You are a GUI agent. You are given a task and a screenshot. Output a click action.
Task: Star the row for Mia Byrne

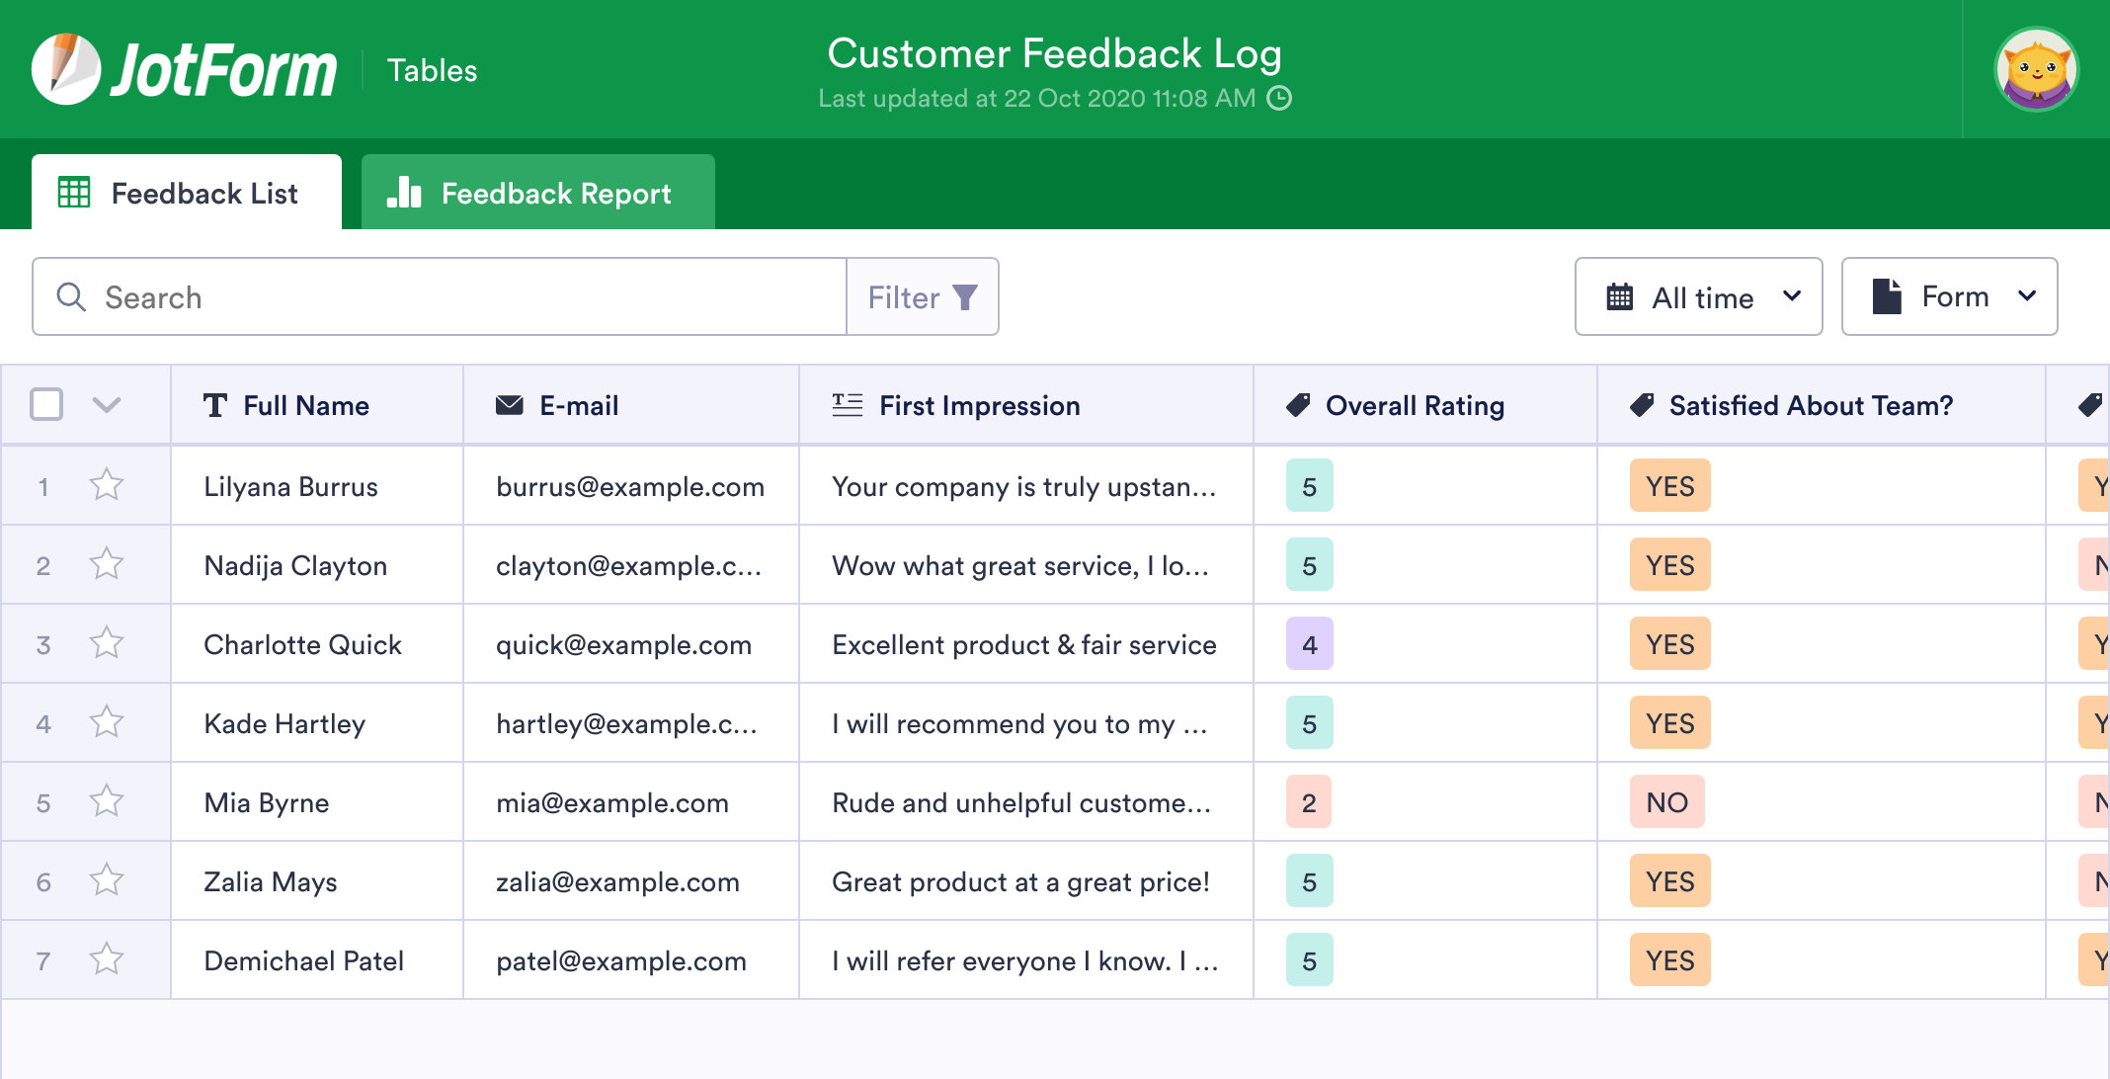pos(107,801)
